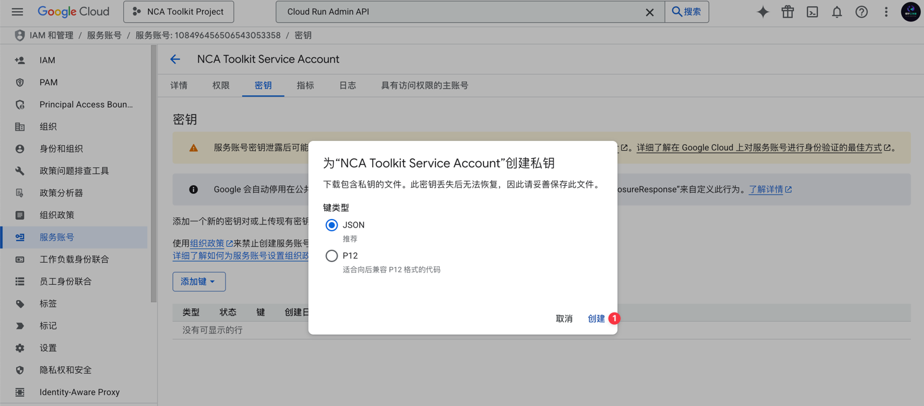
Task: Activate Cloud Shell terminal icon
Action: [x=813, y=12]
